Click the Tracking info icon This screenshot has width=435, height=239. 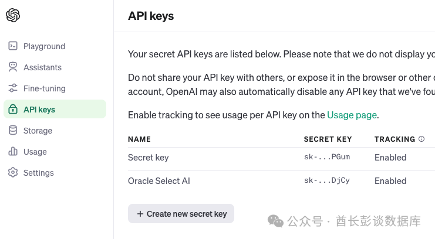coord(421,139)
